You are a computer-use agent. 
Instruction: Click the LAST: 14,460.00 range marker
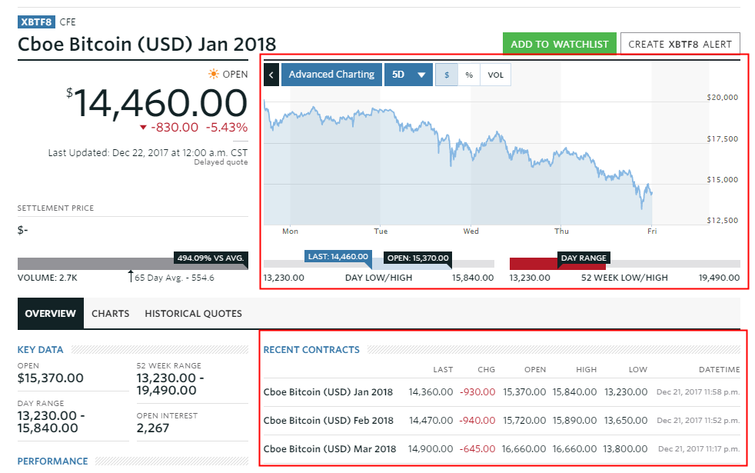click(x=338, y=257)
